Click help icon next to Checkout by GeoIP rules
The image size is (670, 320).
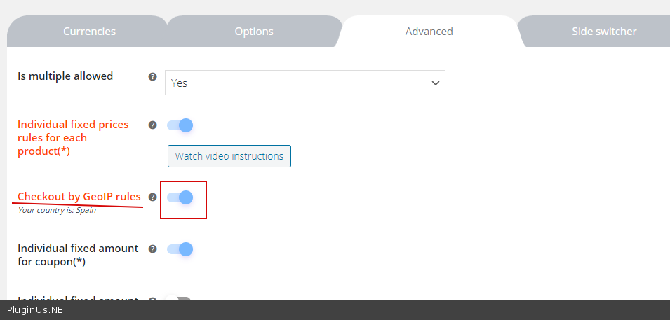(x=152, y=197)
